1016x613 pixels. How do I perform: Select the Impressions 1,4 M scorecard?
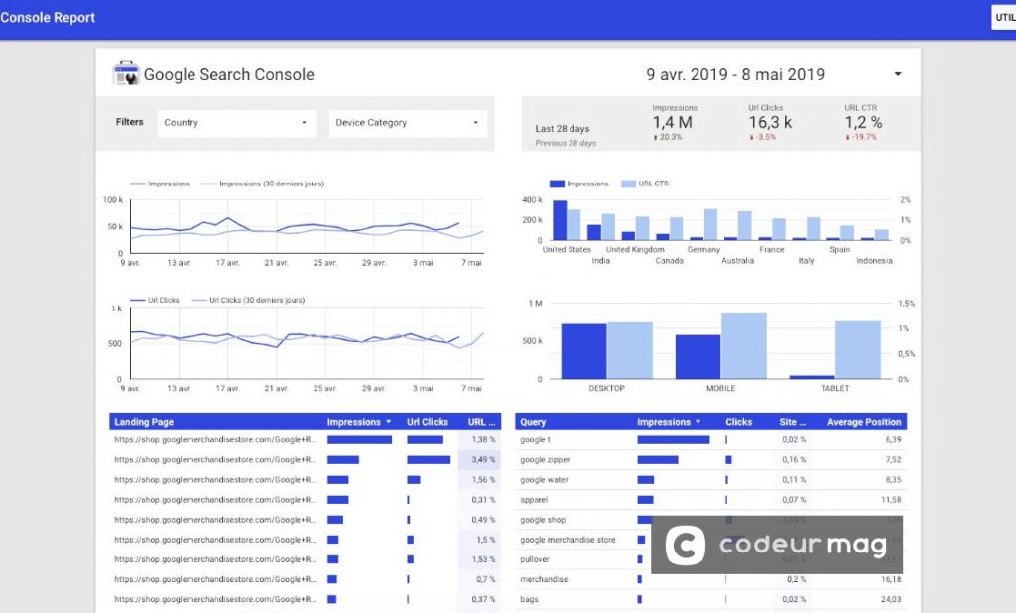674,122
